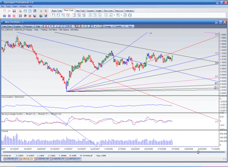Open the Symbol dropdown

120,26
